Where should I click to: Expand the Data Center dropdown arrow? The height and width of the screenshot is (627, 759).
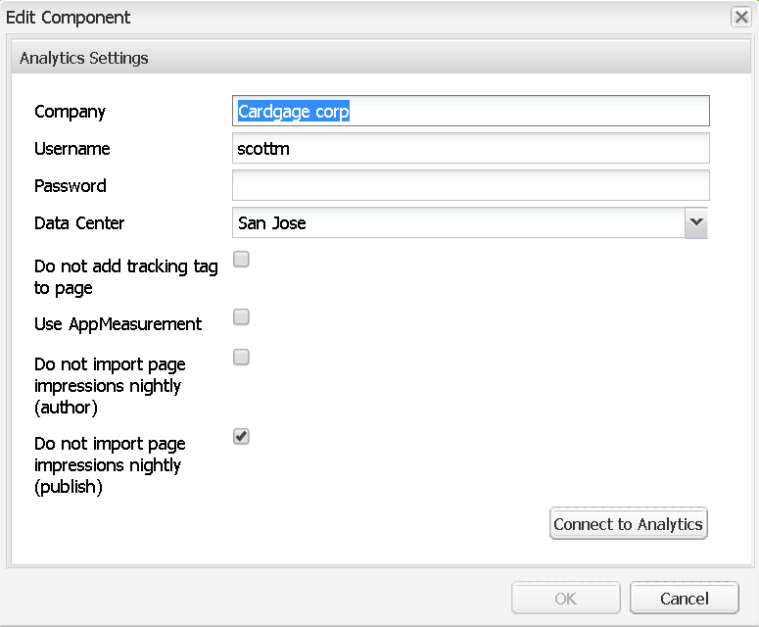[x=695, y=222]
